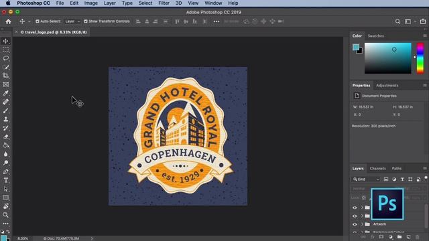Image resolution: width=429 pixels, height=241 pixels.
Task: Open the Layers panel menu
Action: [x=425, y=168]
